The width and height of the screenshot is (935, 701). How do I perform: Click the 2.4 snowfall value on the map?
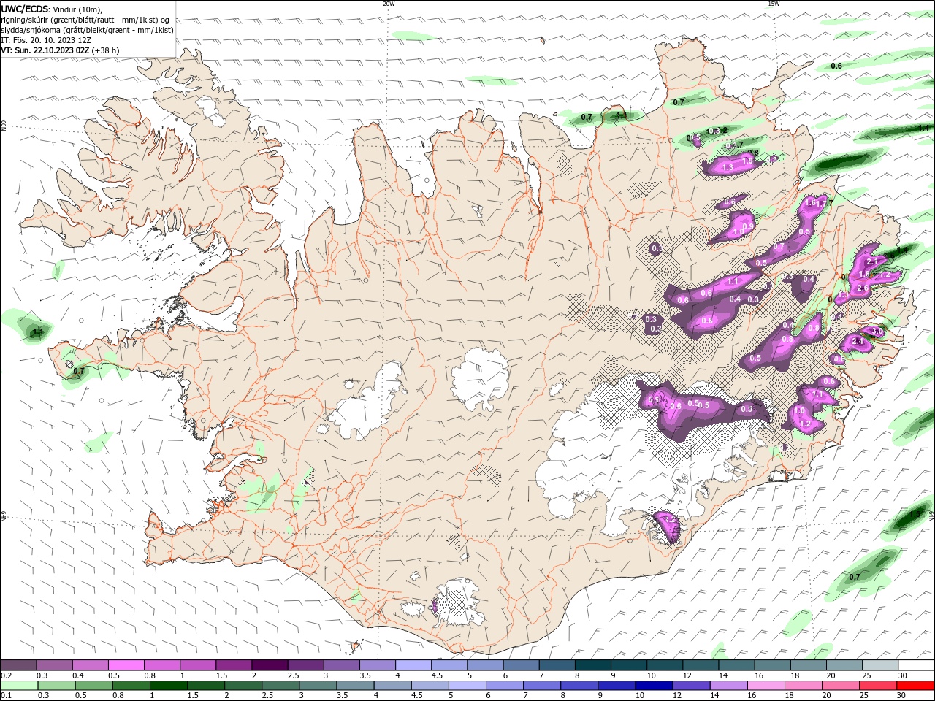pyautogui.click(x=858, y=341)
